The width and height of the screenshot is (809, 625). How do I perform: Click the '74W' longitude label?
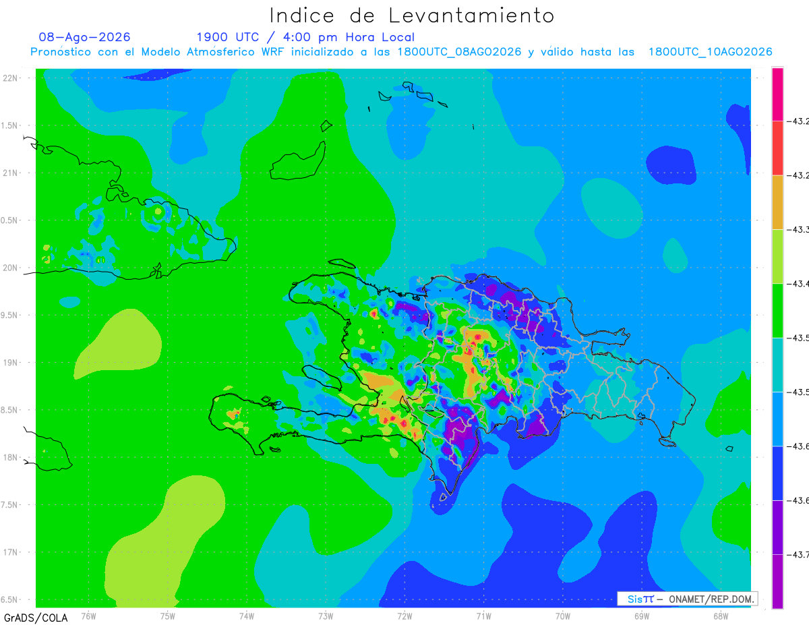pos(247,616)
